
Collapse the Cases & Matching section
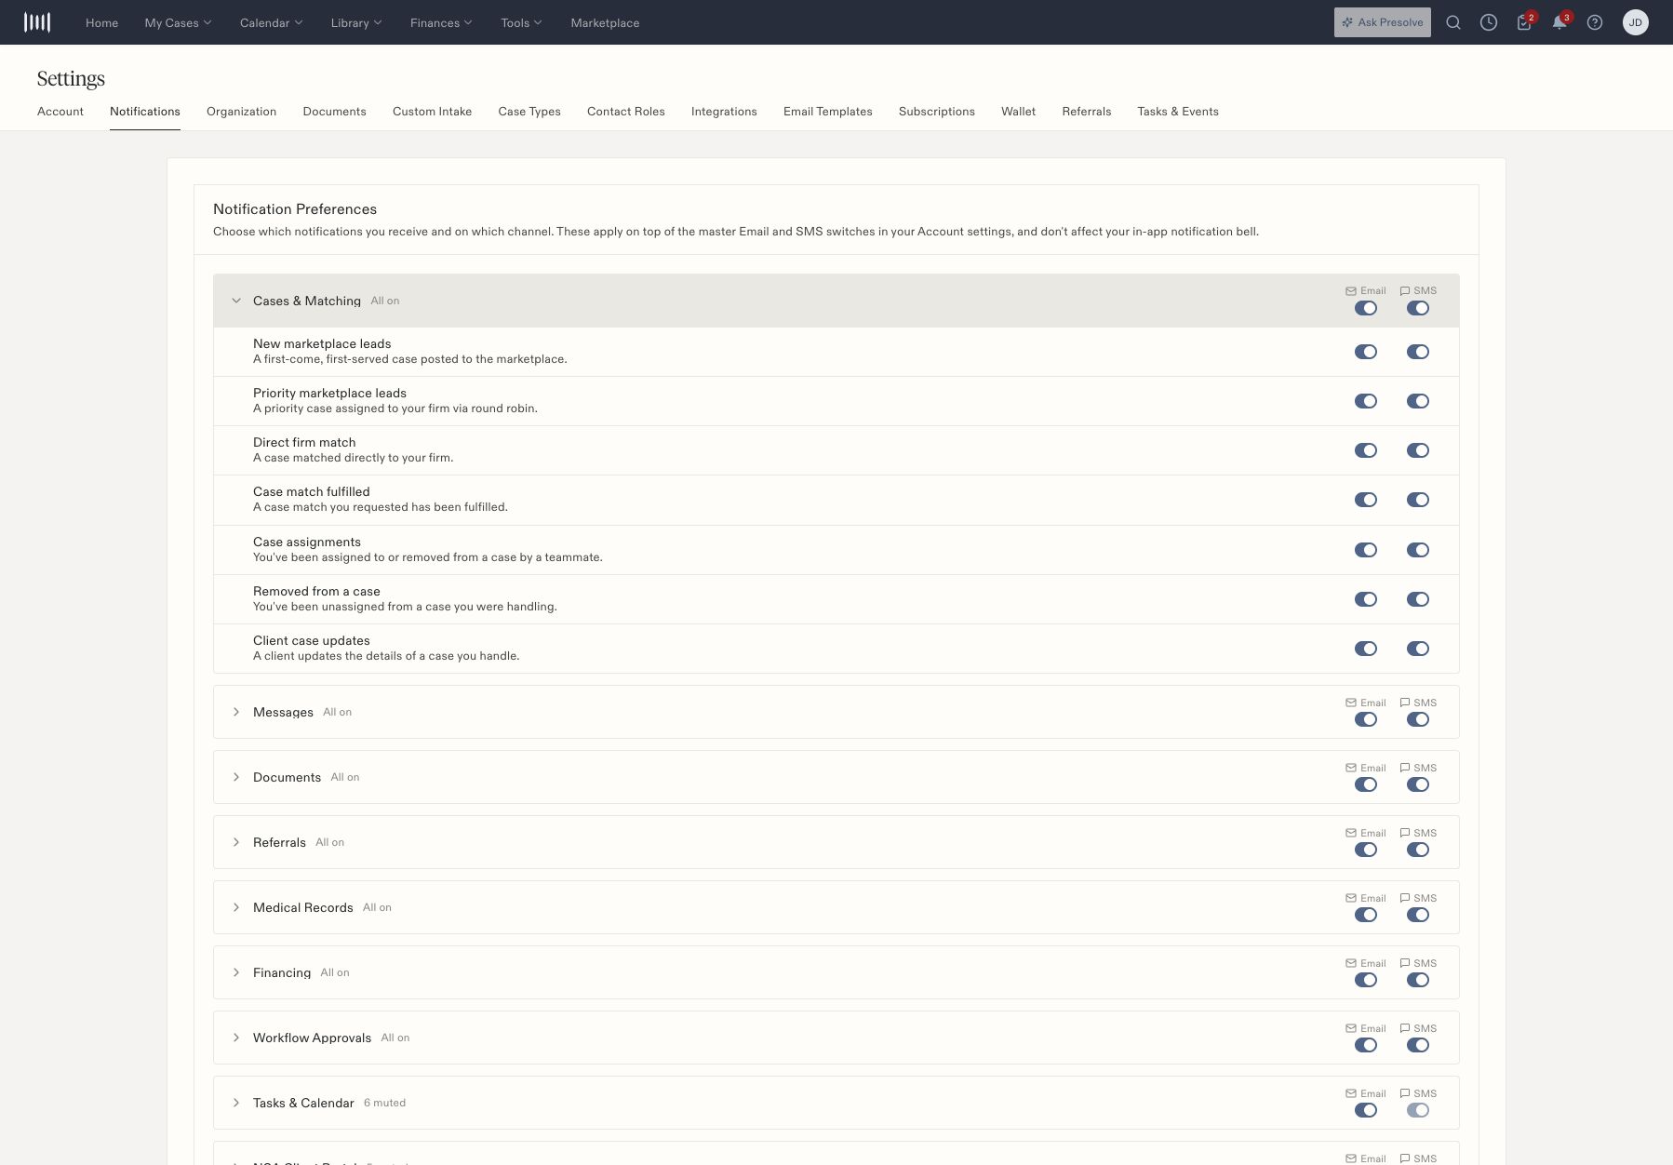pyautogui.click(x=236, y=301)
